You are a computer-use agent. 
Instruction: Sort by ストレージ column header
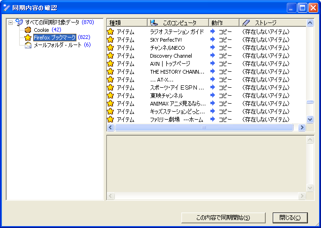pos(273,23)
